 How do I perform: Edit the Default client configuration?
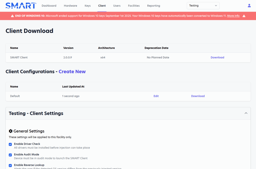pyautogui.click(x=156, y=96)
